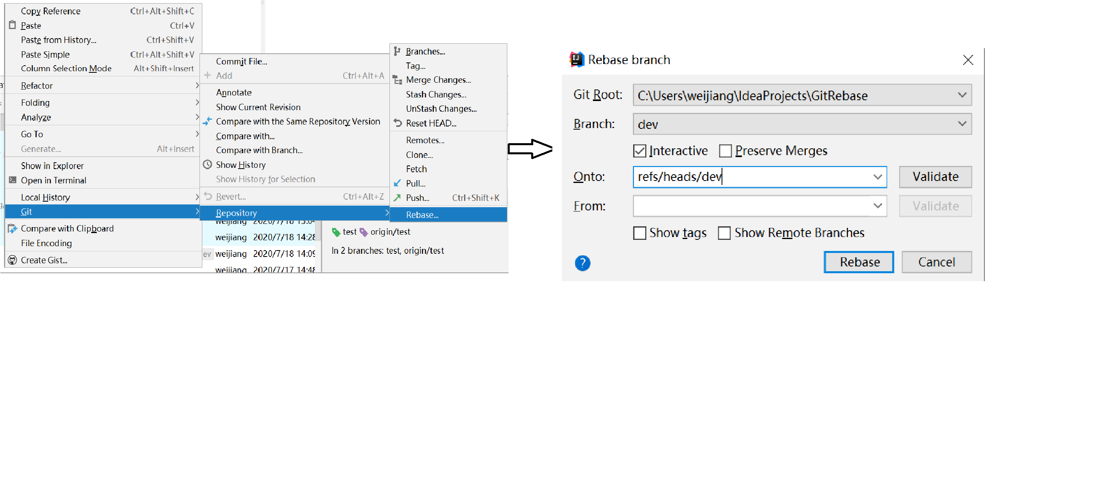Uncheck the Interactive checkbox
1115x486 pixels.
coord(639,150)
